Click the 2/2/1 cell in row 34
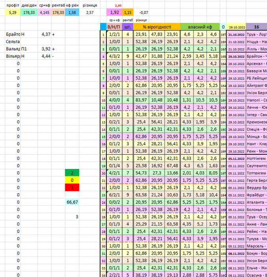Viewport: 267px width, 277px height. point(114,275)
